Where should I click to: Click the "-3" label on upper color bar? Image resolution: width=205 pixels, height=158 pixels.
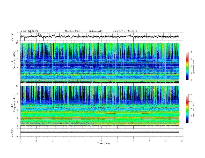coord(191,52)
